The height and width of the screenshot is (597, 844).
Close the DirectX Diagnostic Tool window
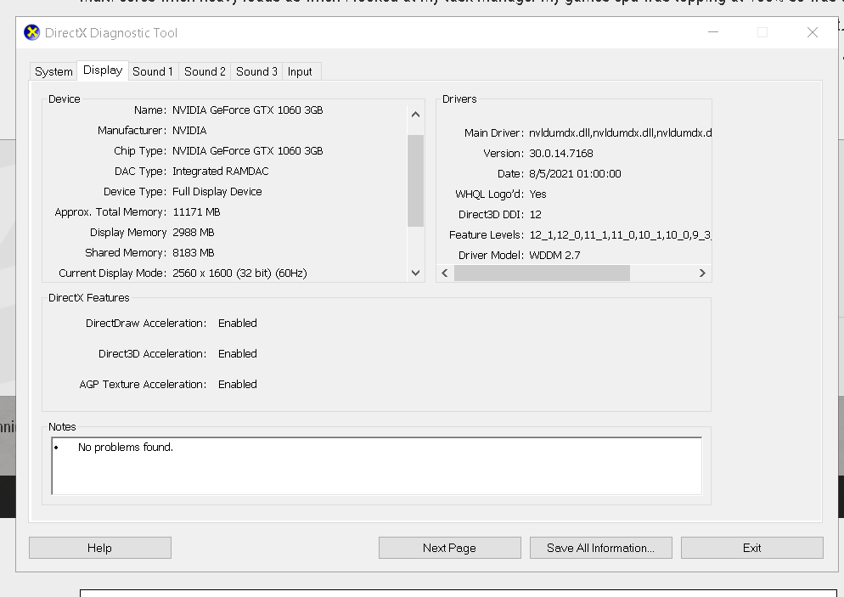tap(813, 32)
